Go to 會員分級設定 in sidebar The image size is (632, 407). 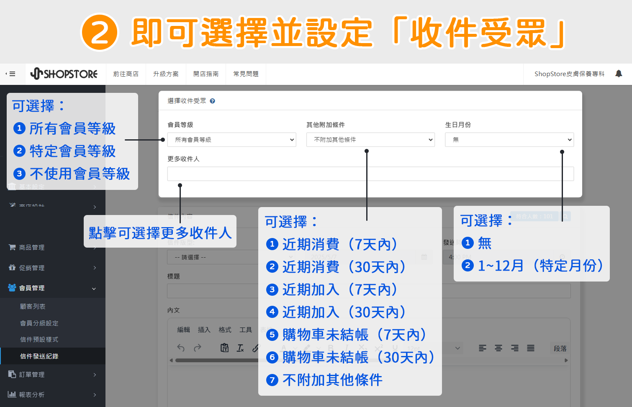click(39, 323)
